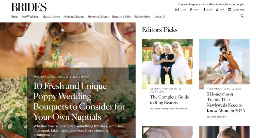256x138 pixels.
Task: Go to home via the BRIDES logo
Action: pos(29,7)
